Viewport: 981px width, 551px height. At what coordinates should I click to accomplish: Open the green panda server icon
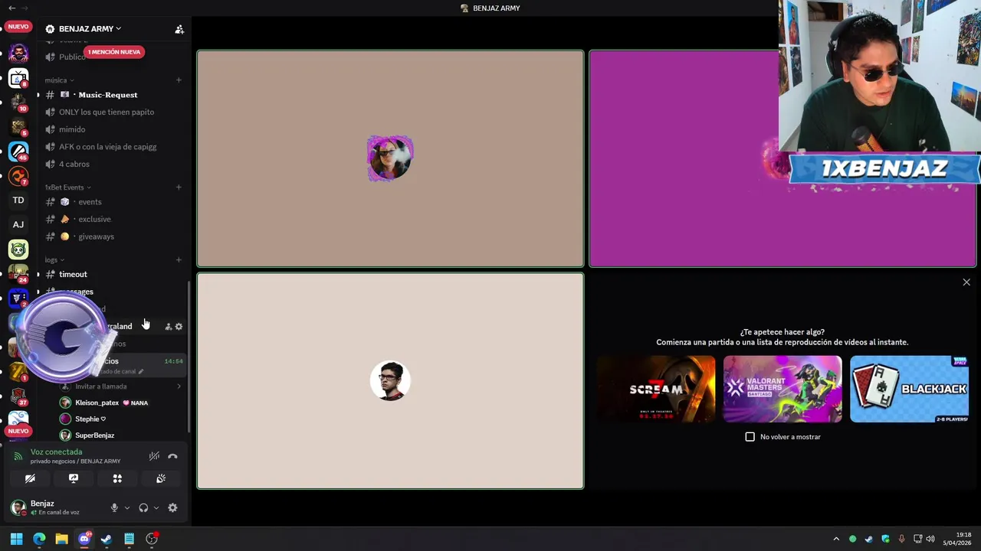[x=18, y=249]
